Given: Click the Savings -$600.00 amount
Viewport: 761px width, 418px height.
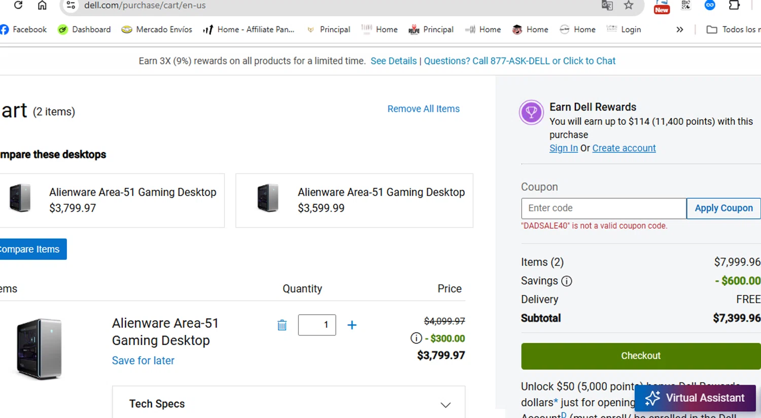Looking at the screenshot, I should pos(738,281).
